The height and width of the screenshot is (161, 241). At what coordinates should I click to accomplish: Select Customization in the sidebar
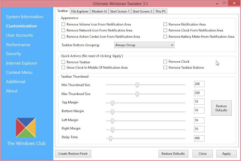tap(21, 26)
